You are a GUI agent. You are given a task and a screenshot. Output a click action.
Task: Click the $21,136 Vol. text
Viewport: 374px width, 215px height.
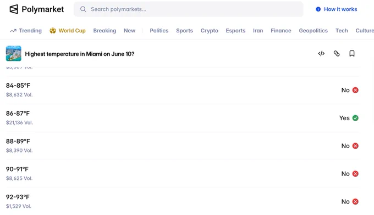tap(20, 122)
